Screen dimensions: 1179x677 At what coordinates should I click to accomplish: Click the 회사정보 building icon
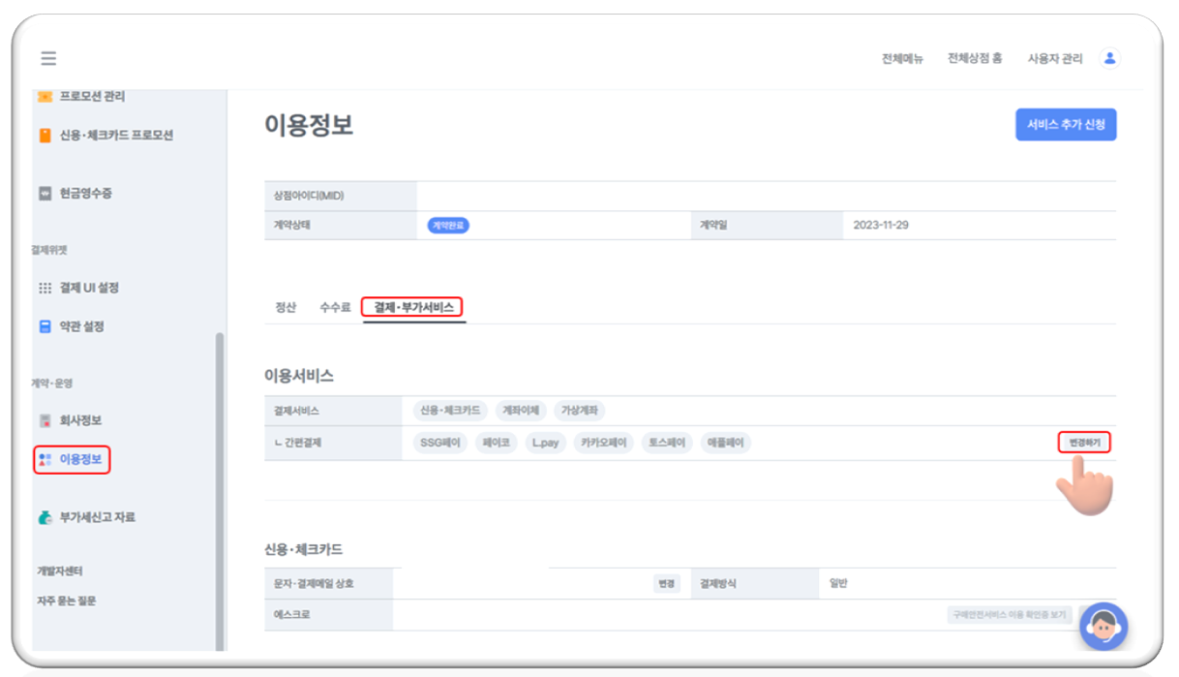(x=45, y=421)
